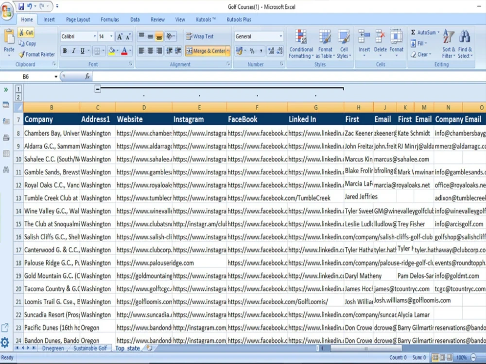486x364 pixels.
Task: Click the horizontal scrollbar thumb
Action: (x=366, y=348)
